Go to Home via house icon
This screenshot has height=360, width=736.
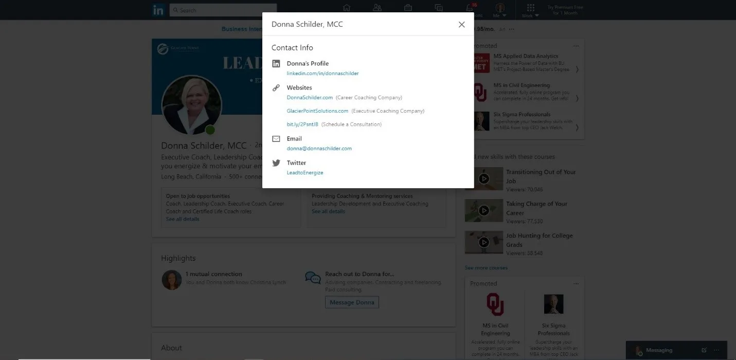[x=347, y=8]
